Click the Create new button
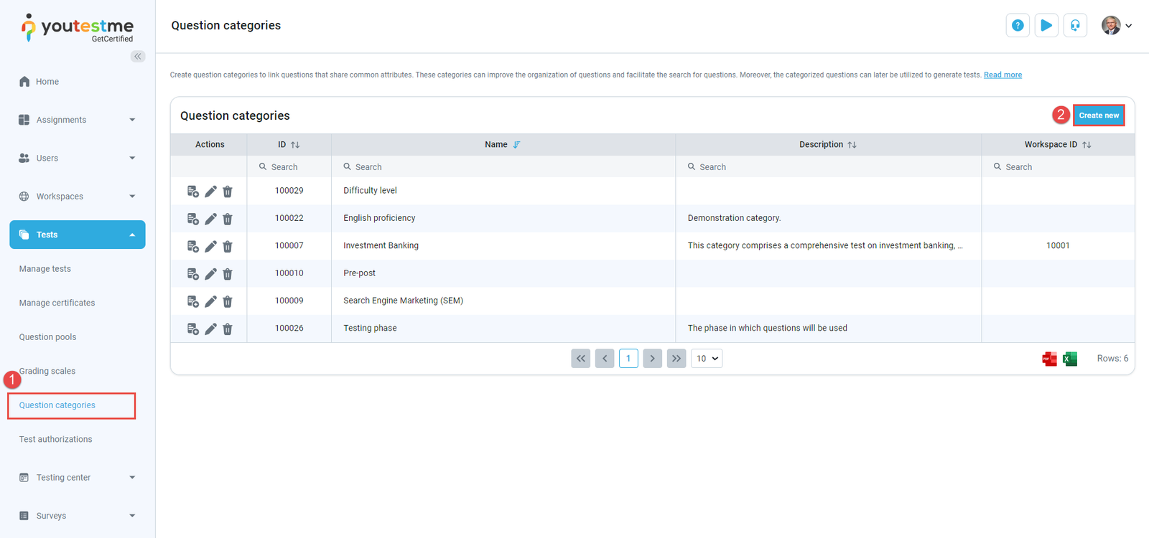1149x538 pixels. pyautogui.click(x=1098, y=115)
